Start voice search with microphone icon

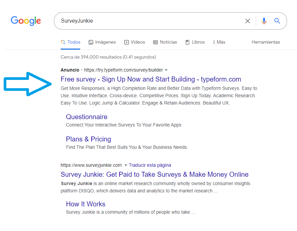point(264,21)
